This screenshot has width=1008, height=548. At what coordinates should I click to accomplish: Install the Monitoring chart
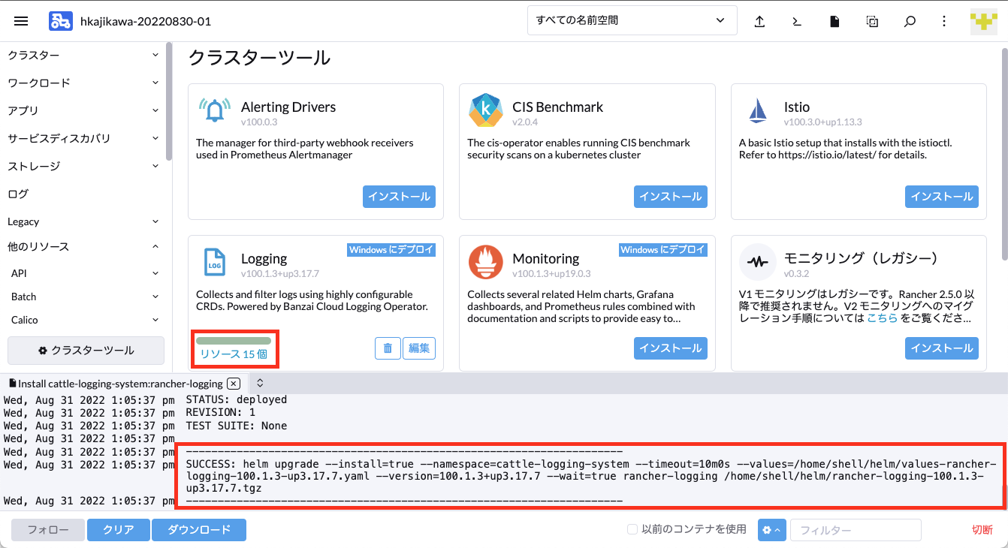pyautogui.click(x=670, y=348)
